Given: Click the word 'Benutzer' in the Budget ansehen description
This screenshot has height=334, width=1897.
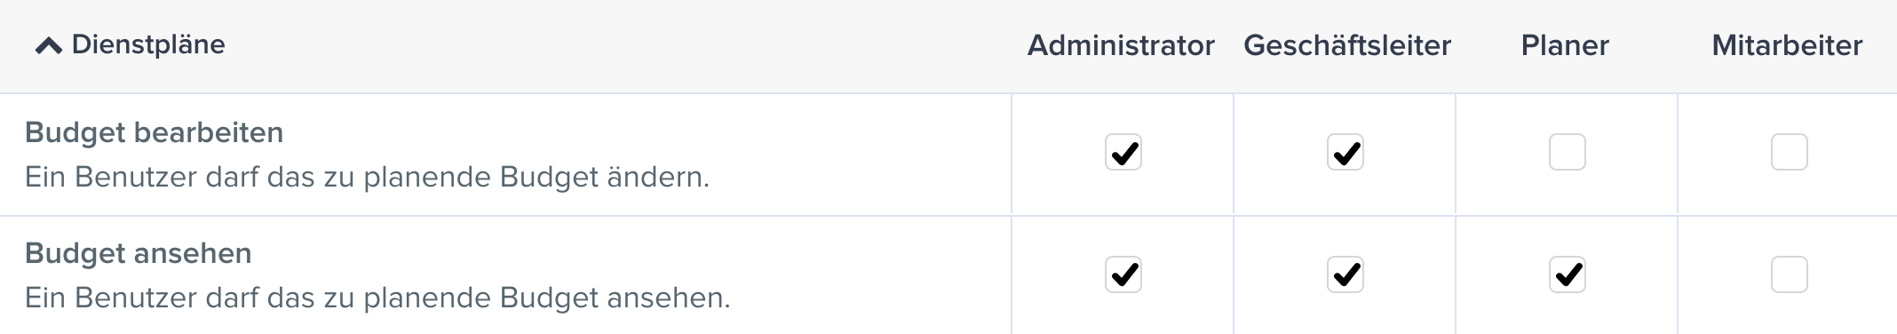Looking at the screenshot, I should point(136,298).
